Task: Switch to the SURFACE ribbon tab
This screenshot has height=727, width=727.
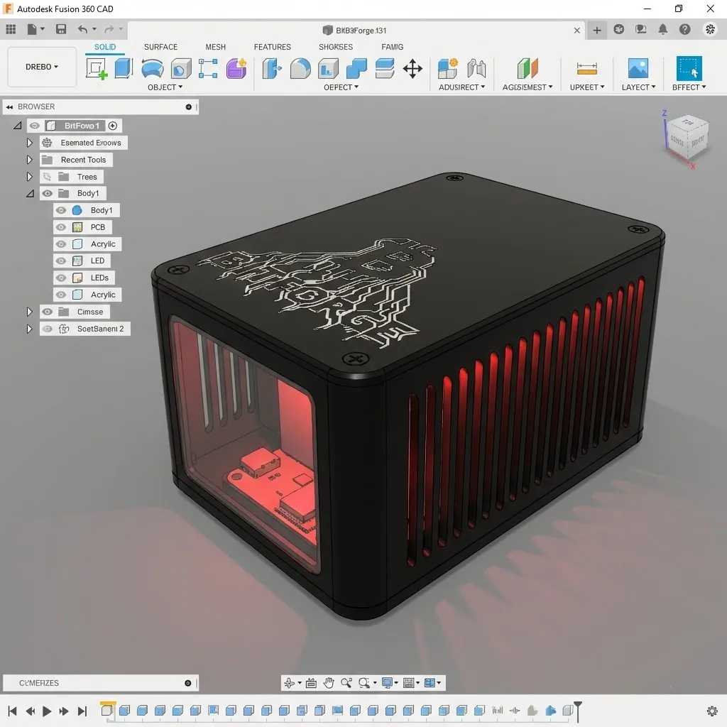Action: pyautogui.click(x=160, y=47)
